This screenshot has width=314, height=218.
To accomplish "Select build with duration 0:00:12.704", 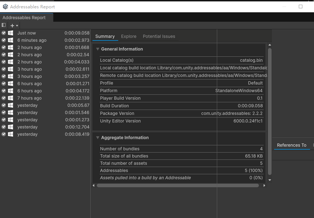I will pos(45,127).
